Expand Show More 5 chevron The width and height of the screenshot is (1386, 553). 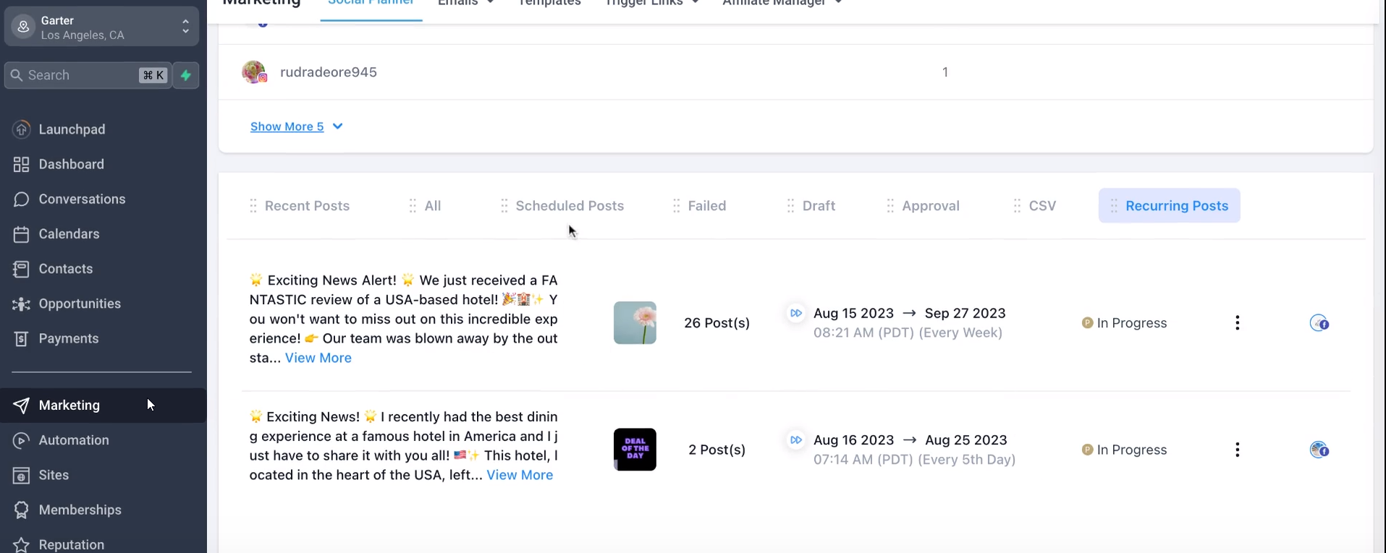[x=337, y=127]
